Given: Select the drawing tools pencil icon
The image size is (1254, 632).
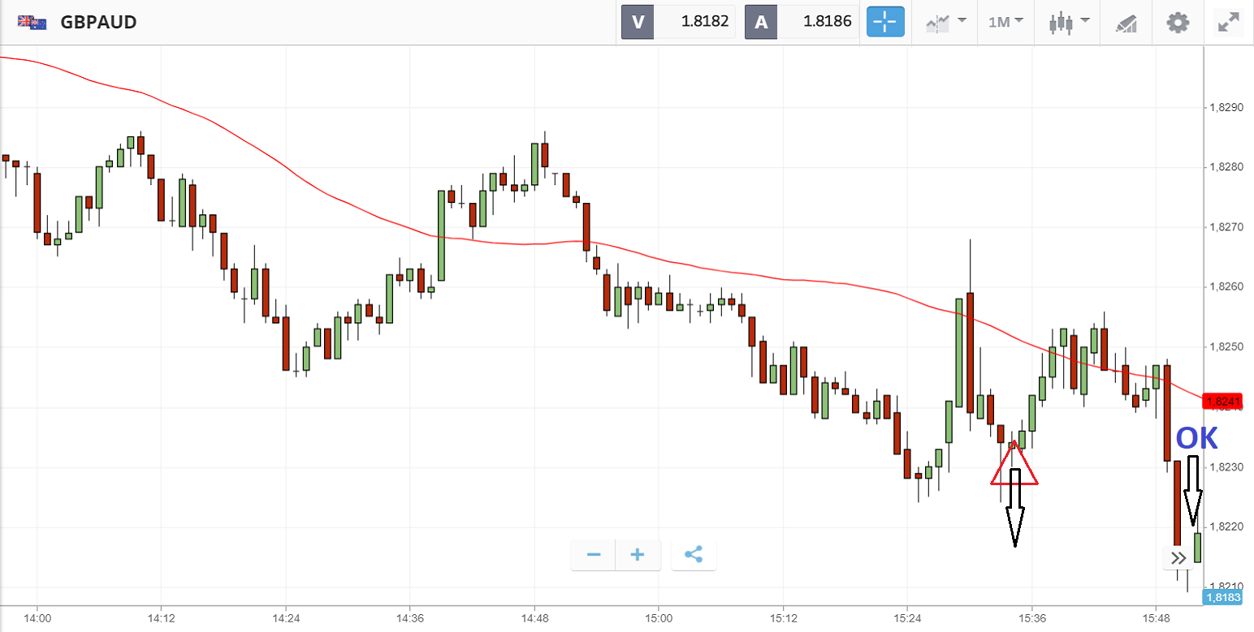Looking at the screenshot, I should [1126, 22].
